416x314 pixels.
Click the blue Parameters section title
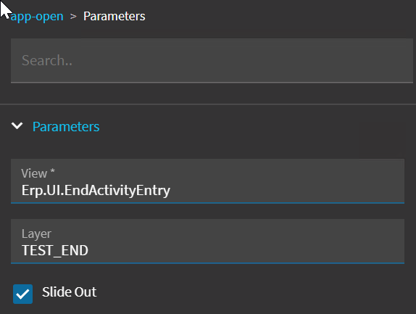[x=66, y=126]
